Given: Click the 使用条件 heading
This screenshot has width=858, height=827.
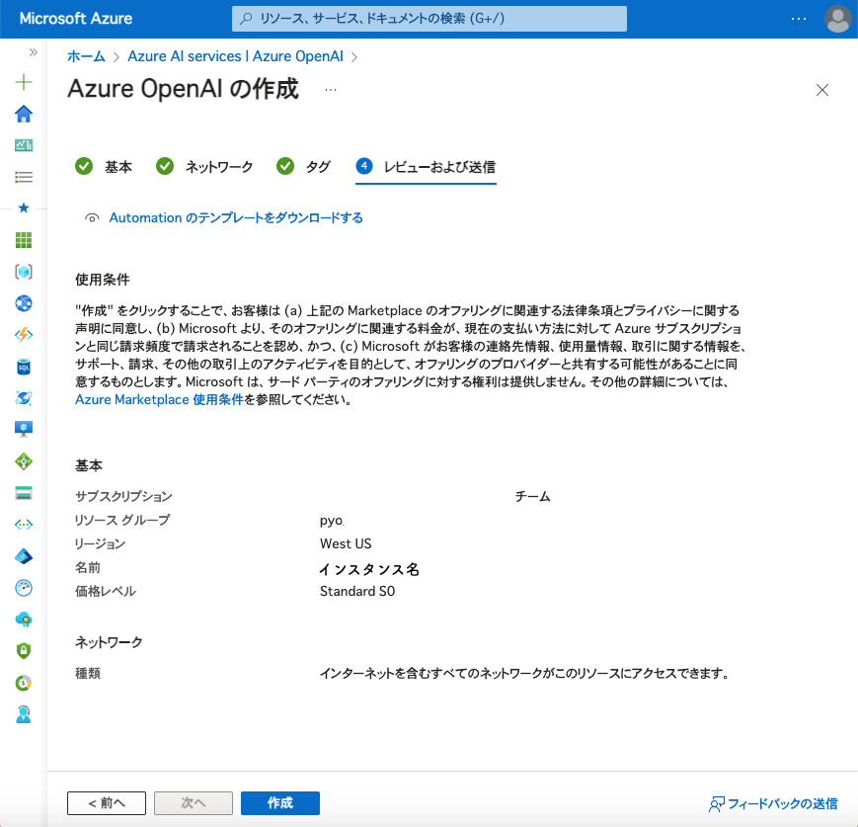Looking at the screenshot, I should (x=103, y=280).
